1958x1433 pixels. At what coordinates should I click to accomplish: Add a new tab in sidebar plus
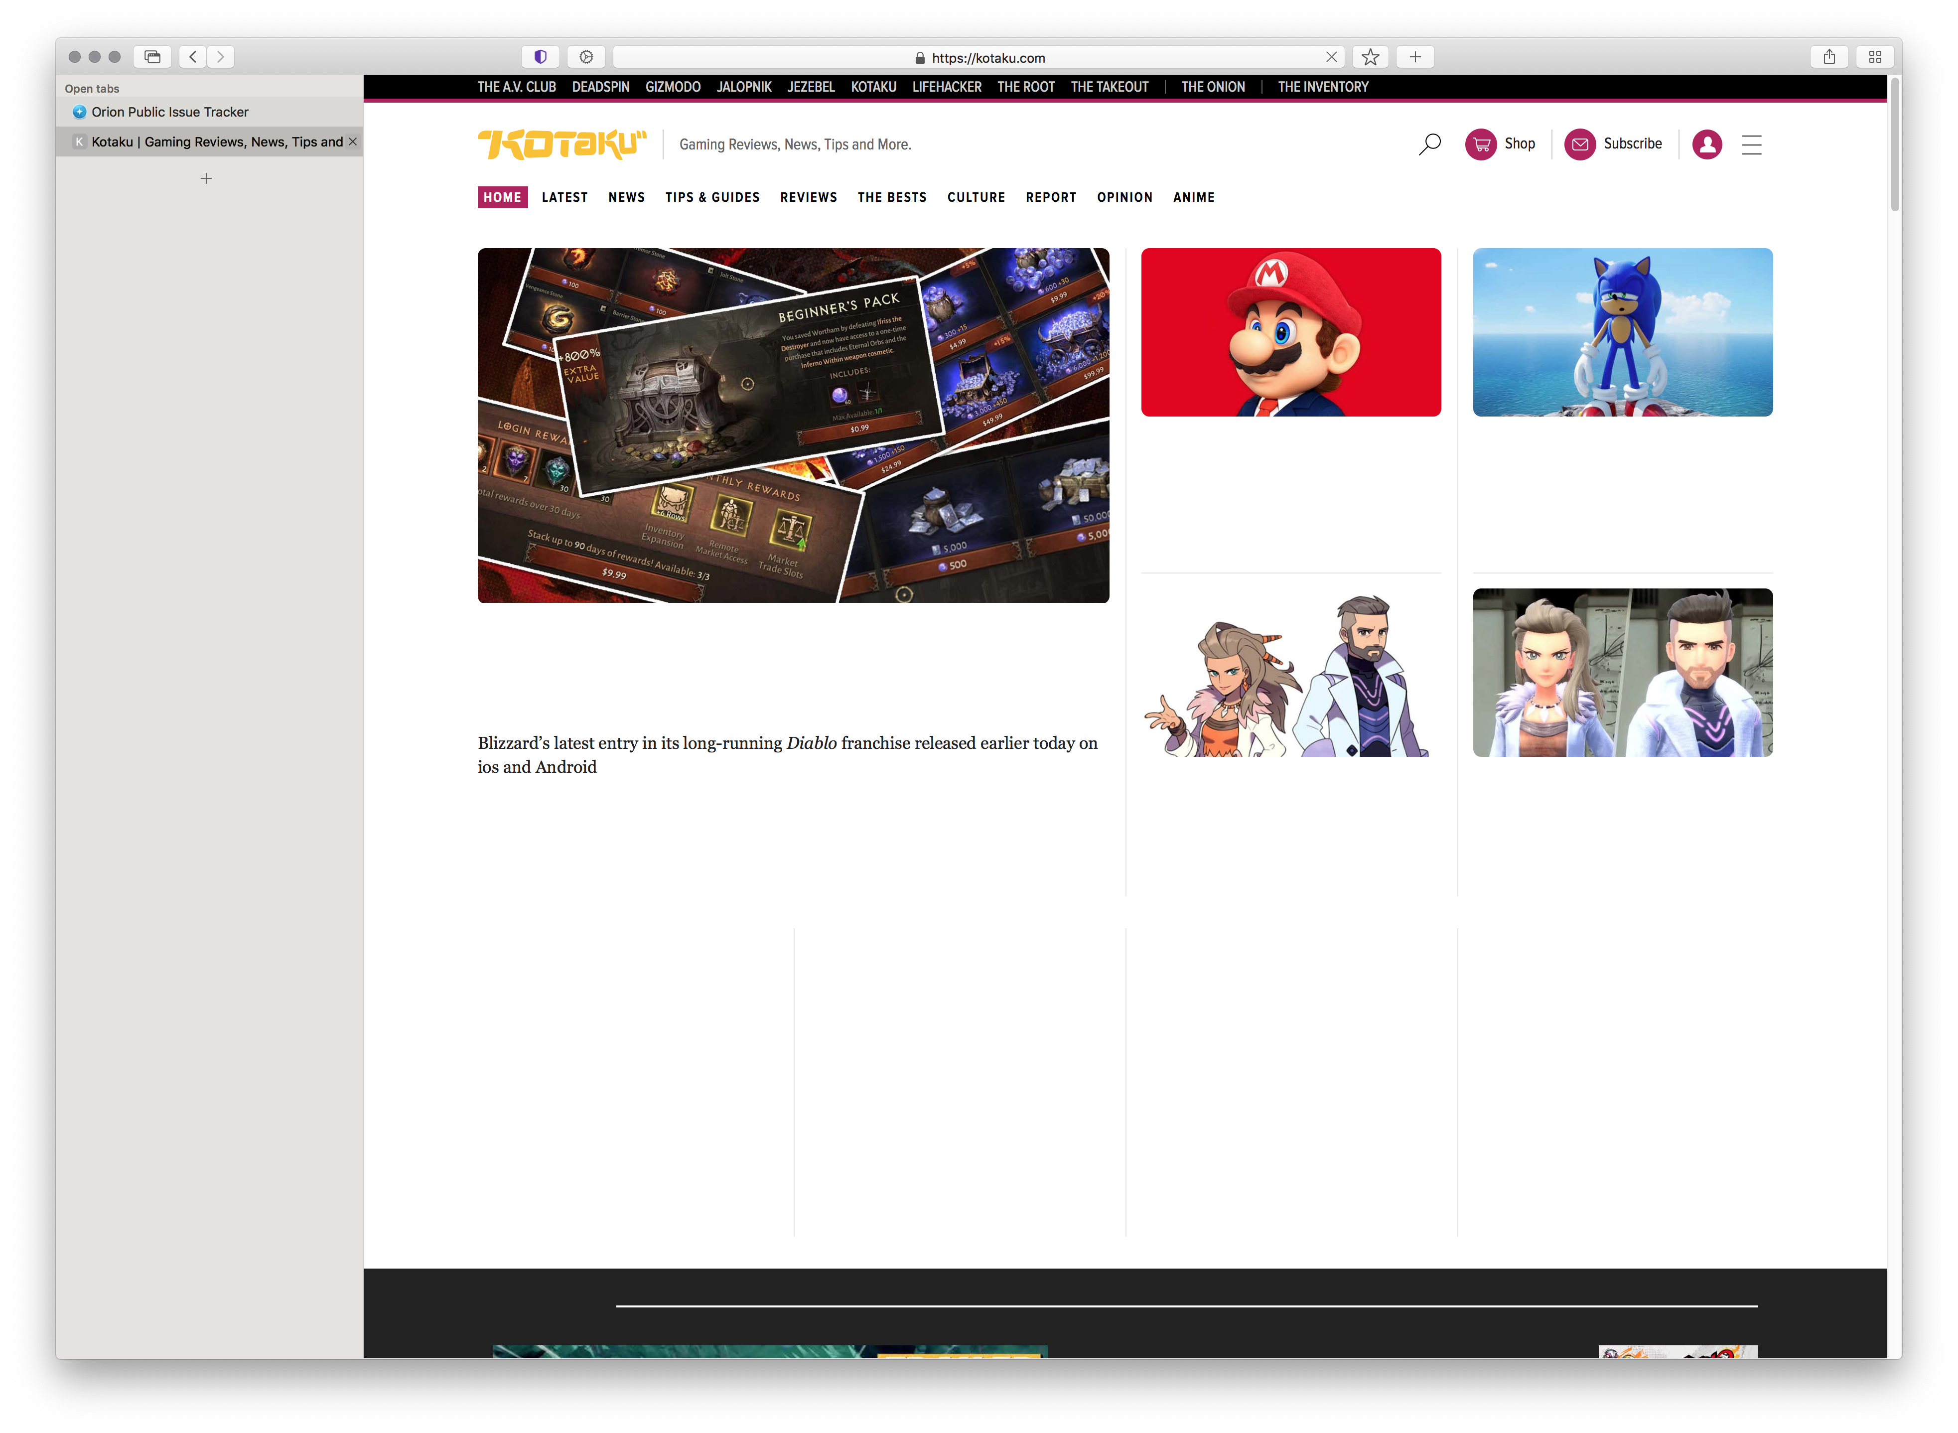[x=206, y=179]
